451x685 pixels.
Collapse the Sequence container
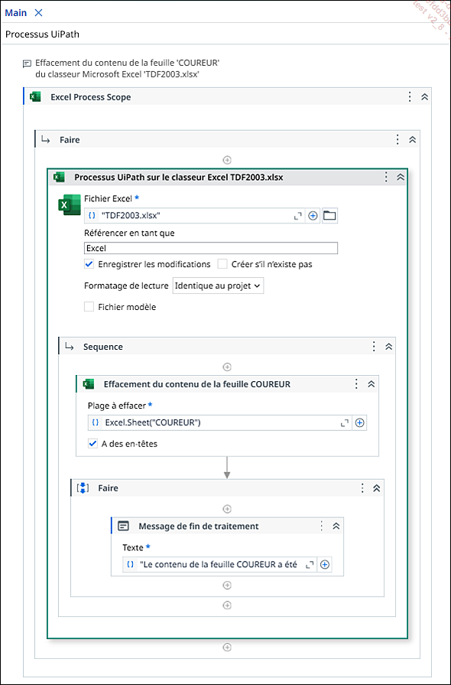point(388,347)
